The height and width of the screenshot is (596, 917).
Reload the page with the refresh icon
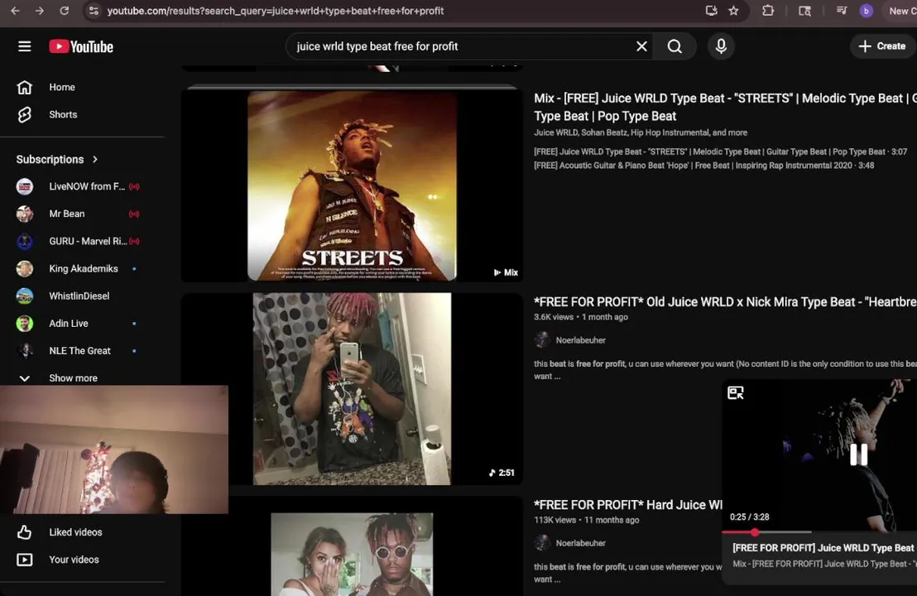tap(65, 11)
